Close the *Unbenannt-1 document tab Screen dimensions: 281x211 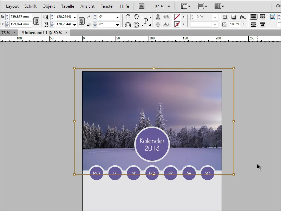(x=66, y=33)
